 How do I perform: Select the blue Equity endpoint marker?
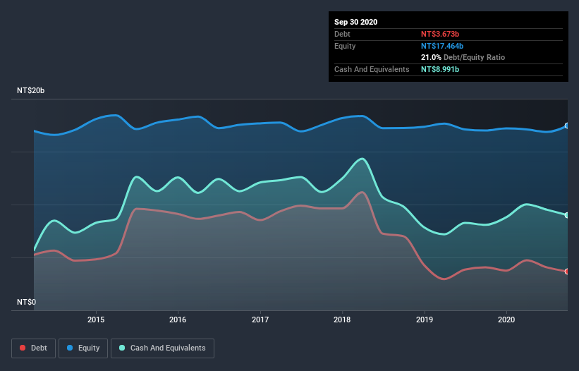click(x=567, y=126)
